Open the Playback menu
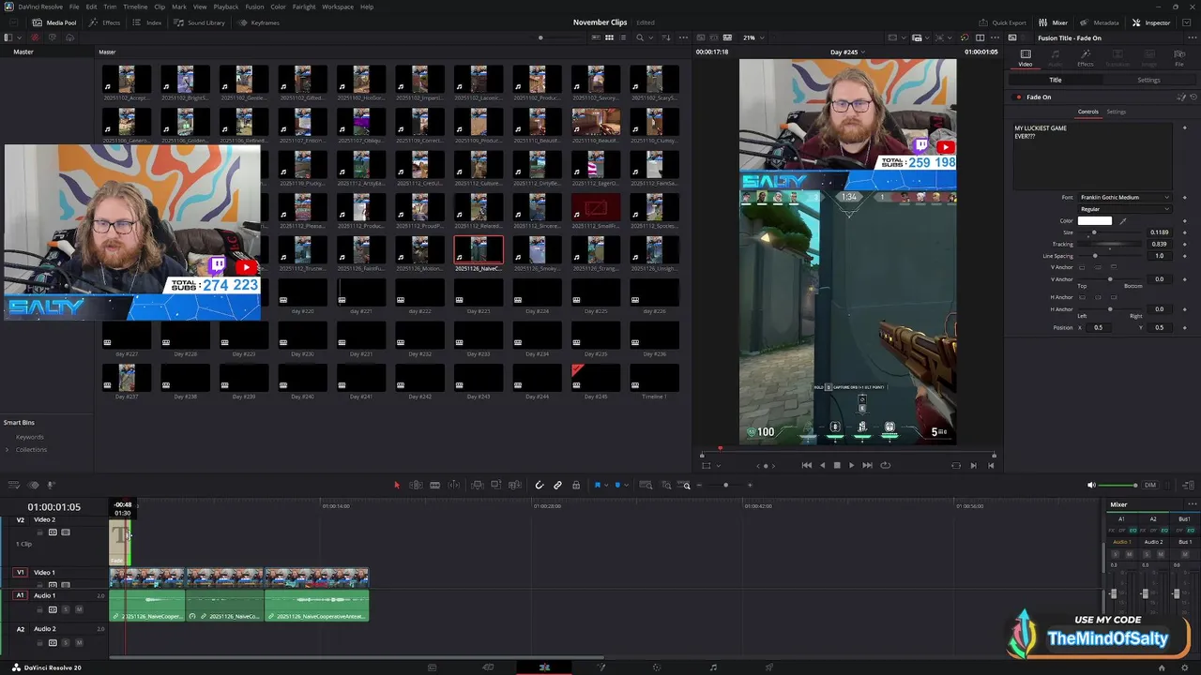This screenshot has height=675, width=1201. pyautogui.click(x=226, y=7)
